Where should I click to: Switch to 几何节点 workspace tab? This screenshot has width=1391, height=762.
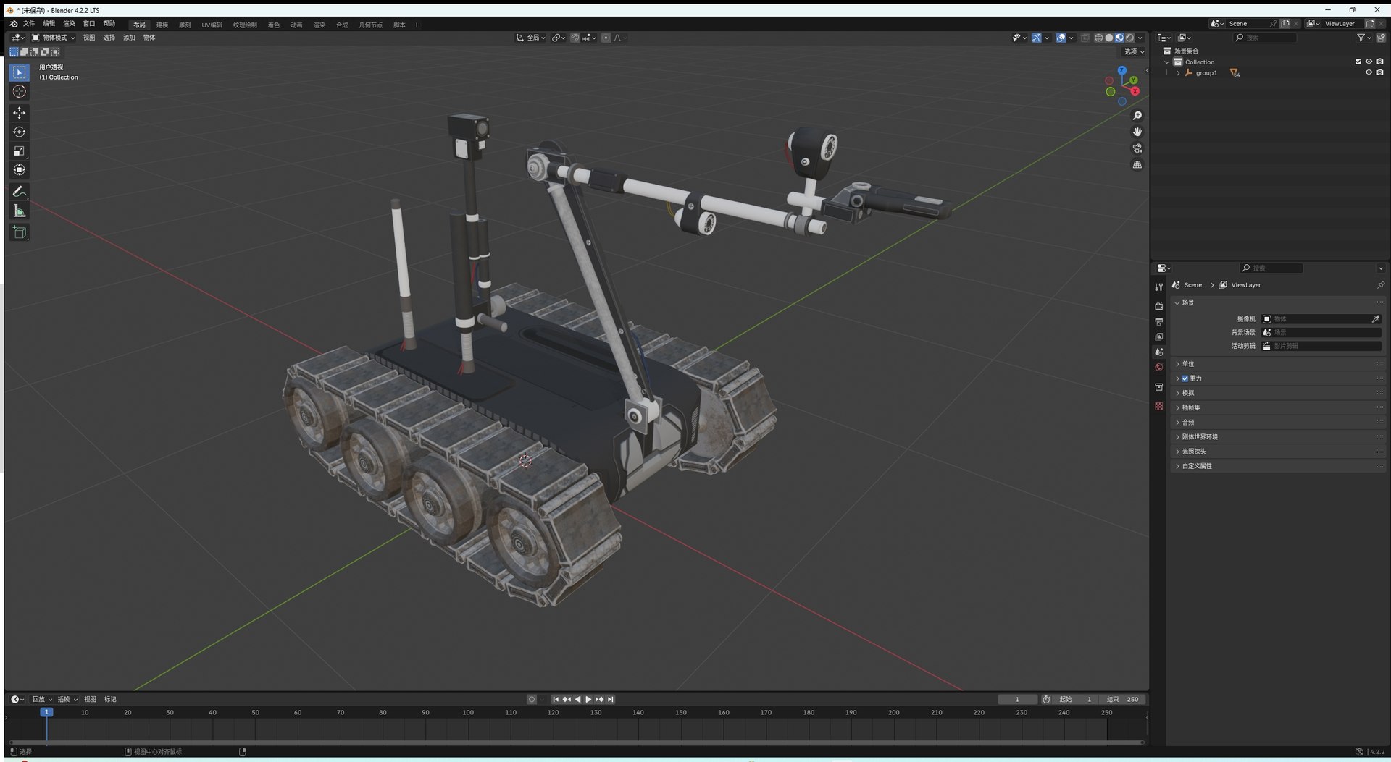(x=370, y=25)
